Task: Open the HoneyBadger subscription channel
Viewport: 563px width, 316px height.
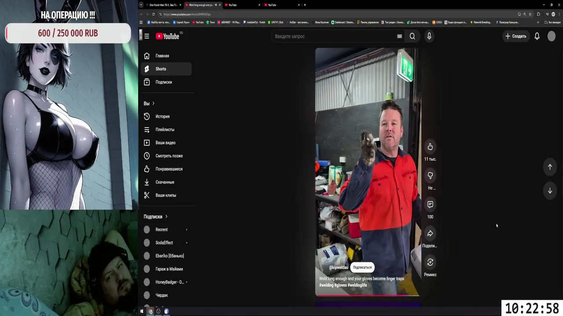Action: 166,282
